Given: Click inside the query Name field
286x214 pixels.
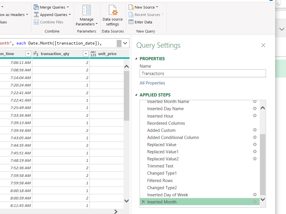Looking at the screenshot, I should click(203, 73).
